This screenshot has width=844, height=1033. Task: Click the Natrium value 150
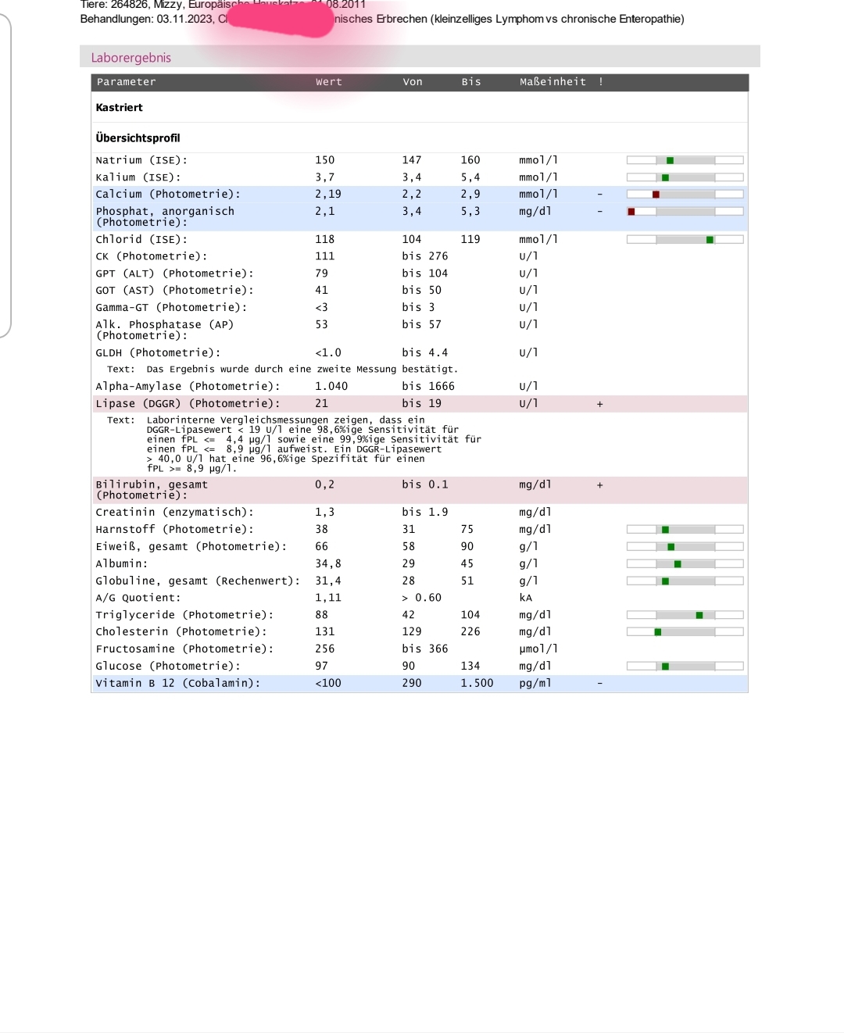[324, 160]
